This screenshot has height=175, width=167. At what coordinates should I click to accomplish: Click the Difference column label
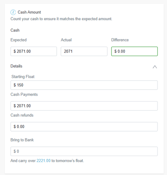(x=120, y=40)
